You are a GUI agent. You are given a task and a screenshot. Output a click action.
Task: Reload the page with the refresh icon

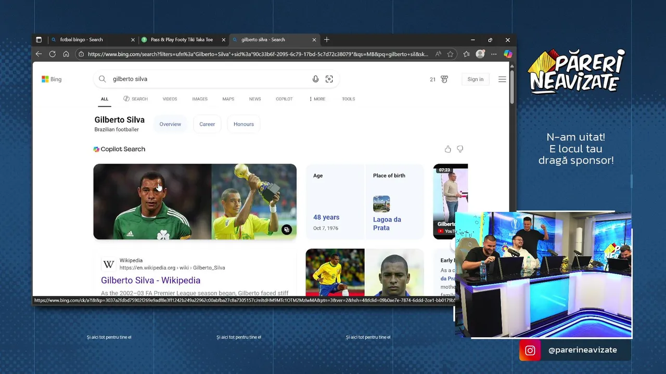click(53, 54)
